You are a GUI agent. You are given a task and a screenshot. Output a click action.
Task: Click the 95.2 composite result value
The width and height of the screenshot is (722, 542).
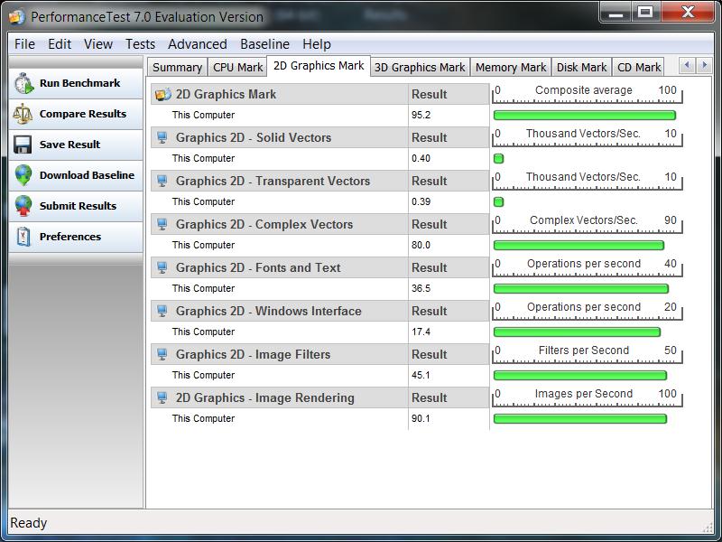421,115
